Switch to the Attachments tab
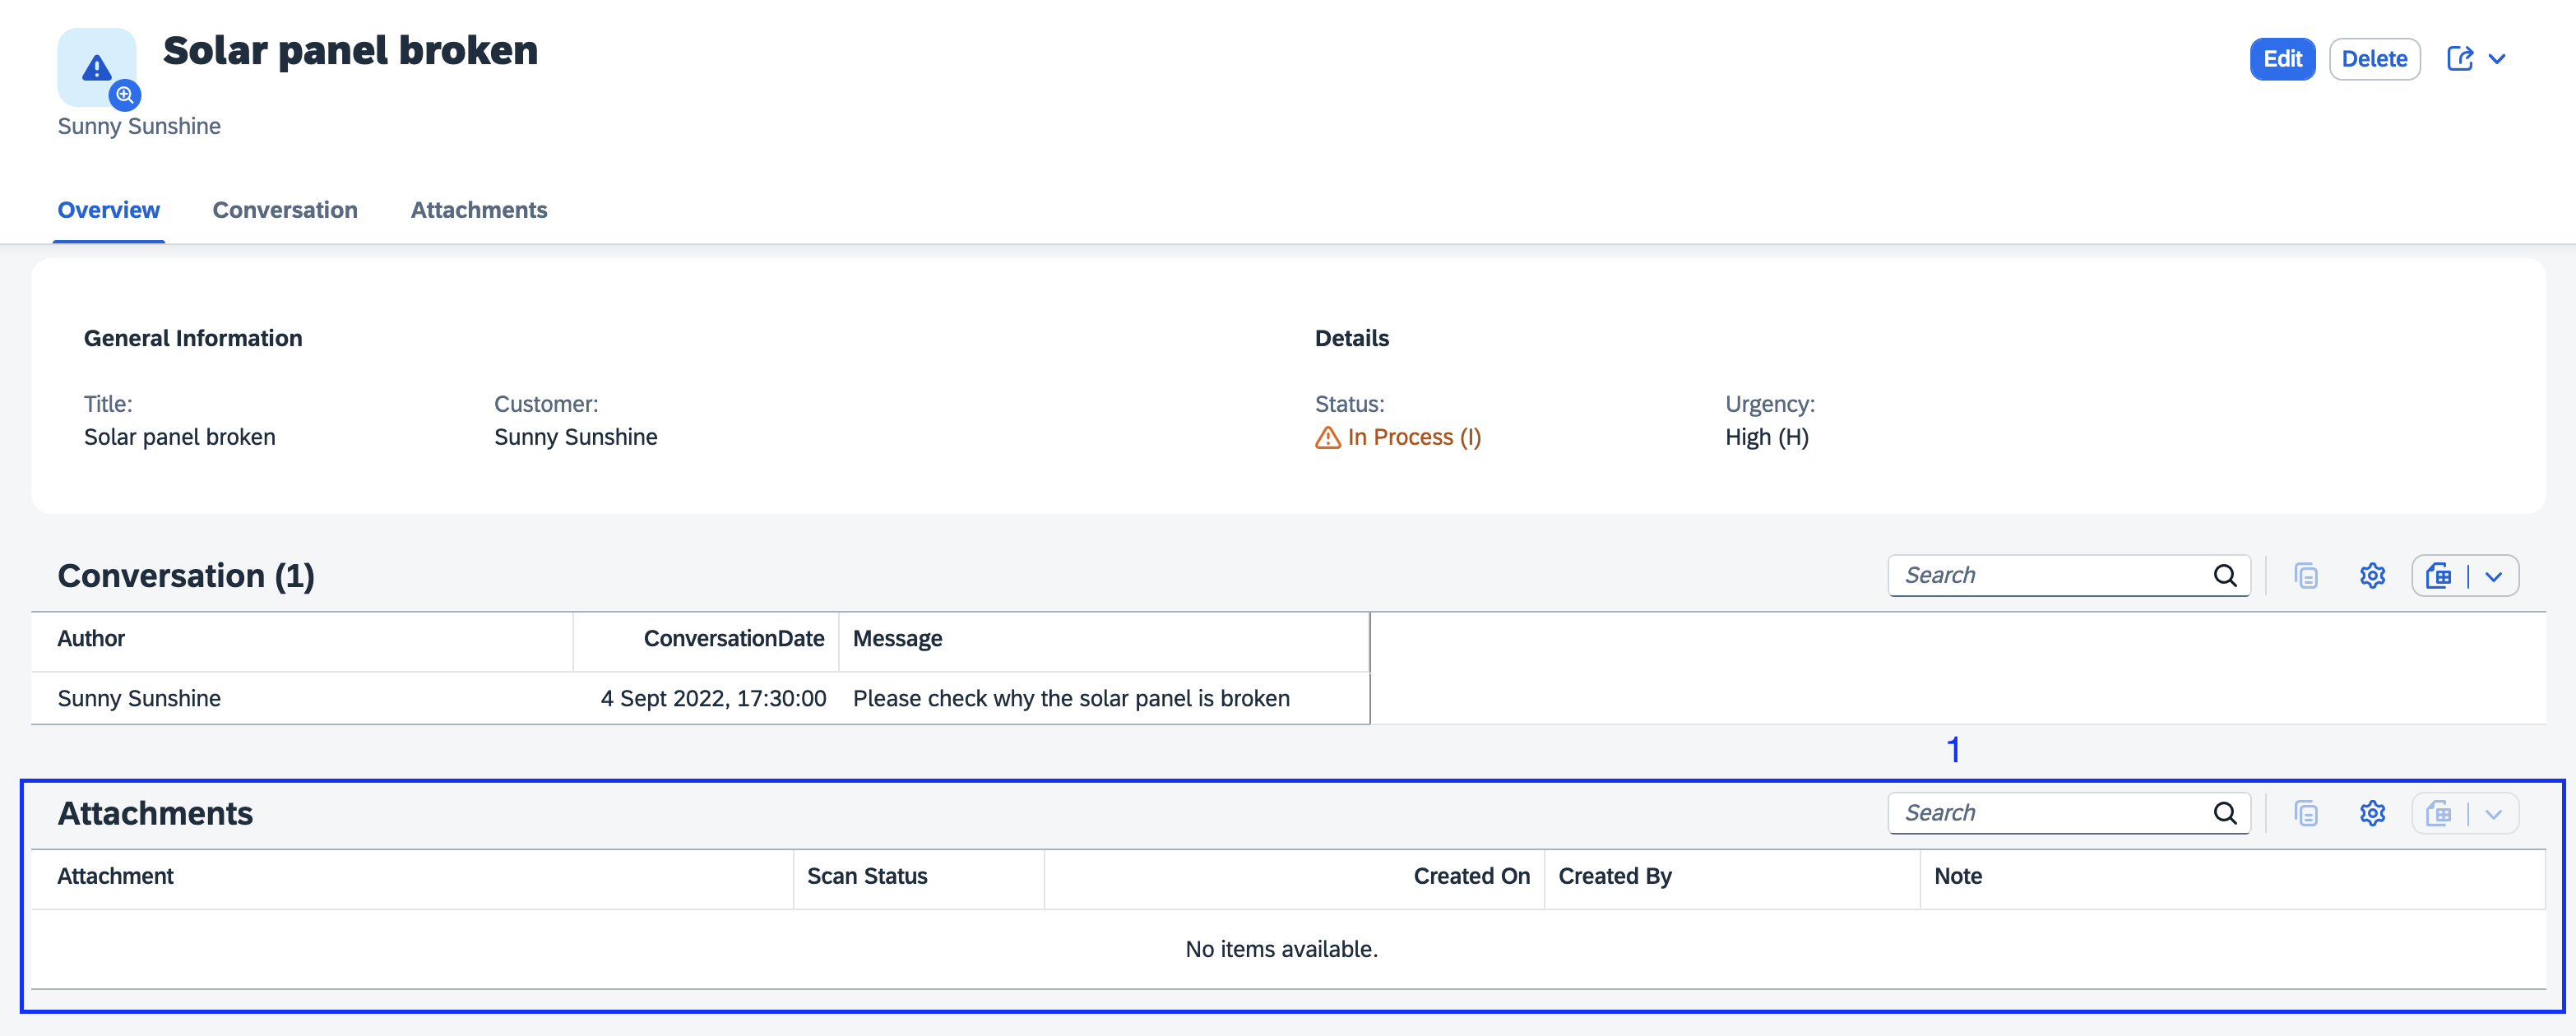Screen dimensions: 2576x1036 point(480,209)
